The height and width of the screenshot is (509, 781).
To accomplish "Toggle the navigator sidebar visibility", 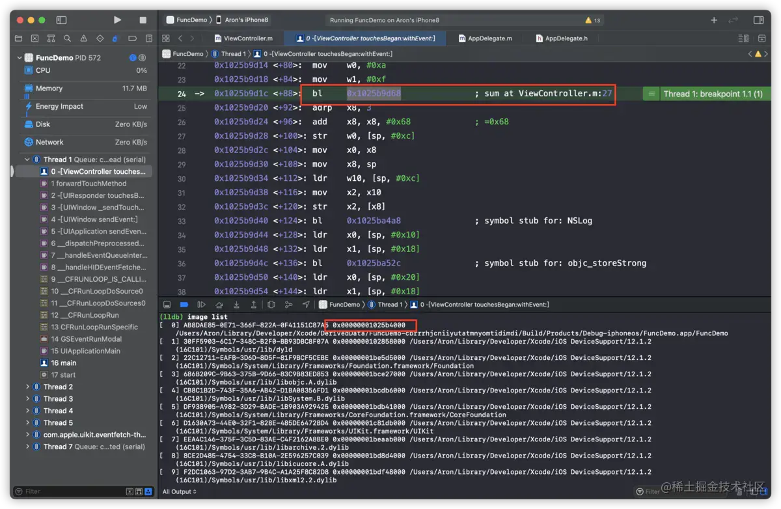I will click(x=61, y=20).
